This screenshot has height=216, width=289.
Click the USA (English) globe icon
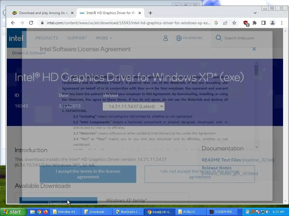click(x=179, y=38)
